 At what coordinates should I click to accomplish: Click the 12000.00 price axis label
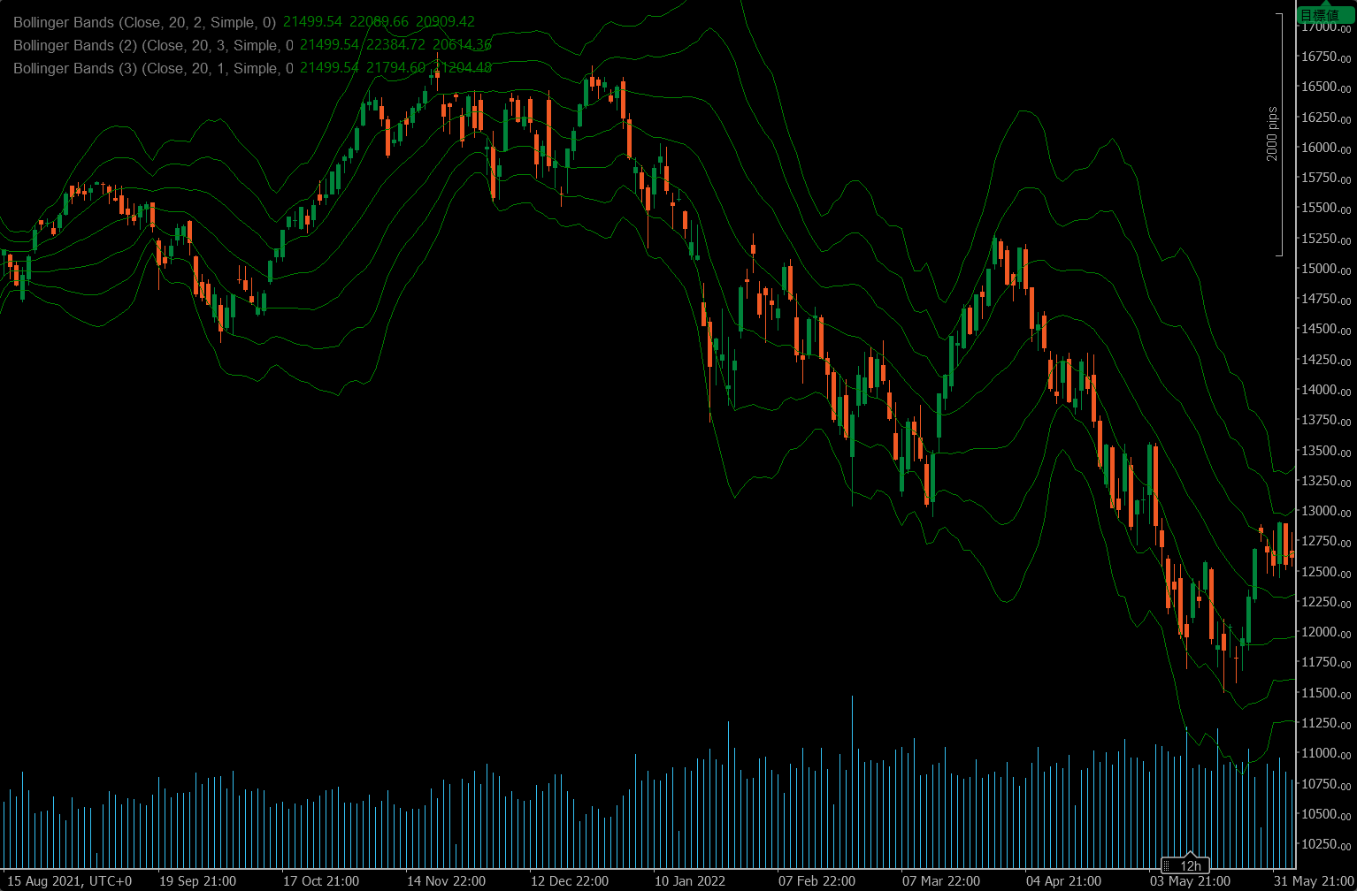[1325, 632]
